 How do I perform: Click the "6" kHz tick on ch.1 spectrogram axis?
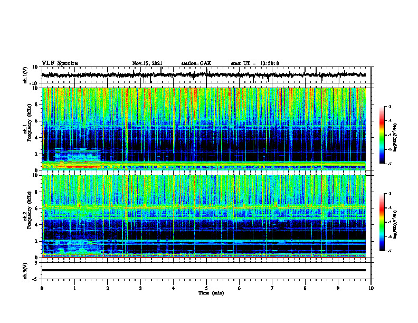tap(36, 121)
